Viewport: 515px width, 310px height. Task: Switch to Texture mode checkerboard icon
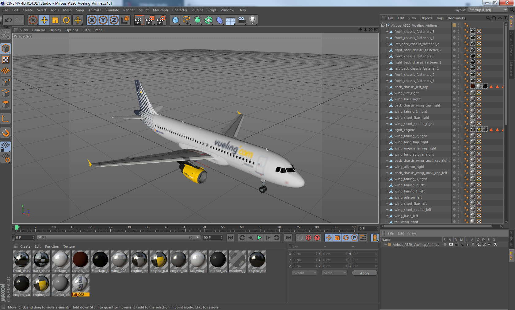click(6, 60)
